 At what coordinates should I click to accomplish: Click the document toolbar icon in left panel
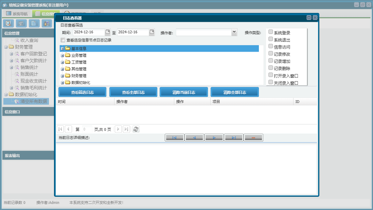click(34, 23)
